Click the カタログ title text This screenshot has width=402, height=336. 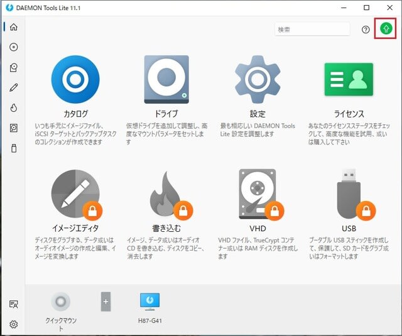75,114
